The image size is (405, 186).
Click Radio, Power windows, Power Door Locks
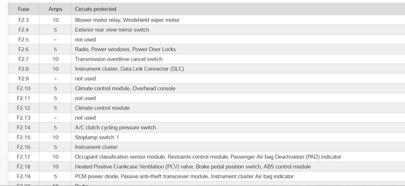coord(125,49)
